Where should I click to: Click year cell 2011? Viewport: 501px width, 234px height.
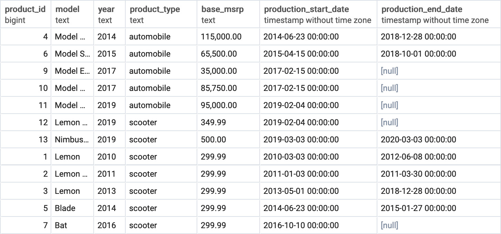coord(109,174)
